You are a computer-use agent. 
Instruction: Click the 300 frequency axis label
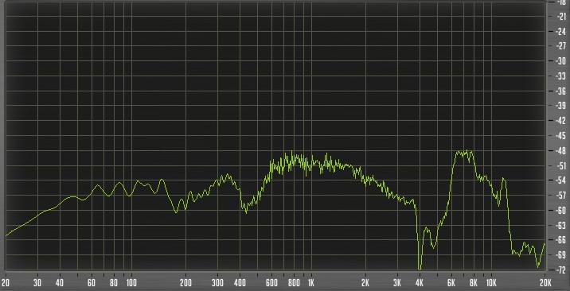(x=217, y=283)
